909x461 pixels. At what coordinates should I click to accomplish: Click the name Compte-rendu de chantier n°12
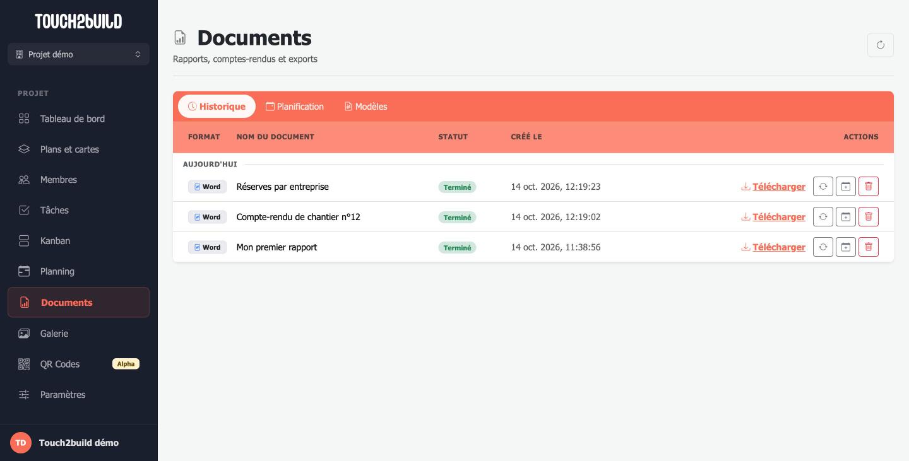pos(299,217)
